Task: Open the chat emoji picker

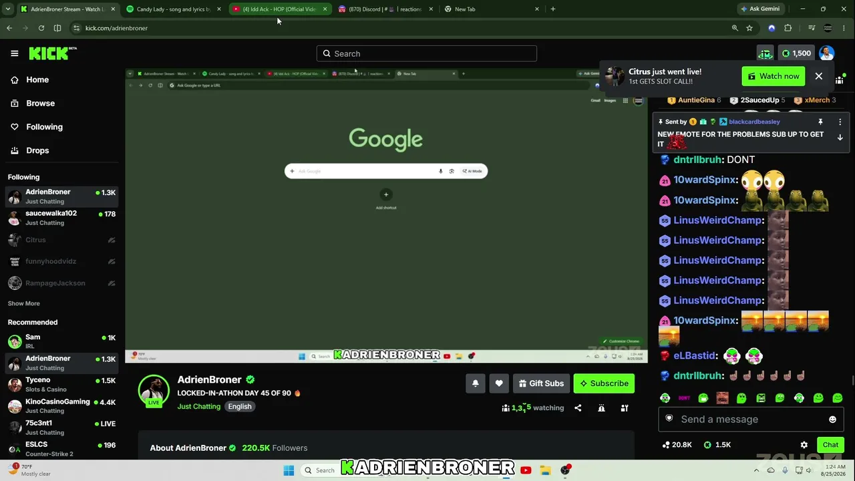Action: [832, 420]
